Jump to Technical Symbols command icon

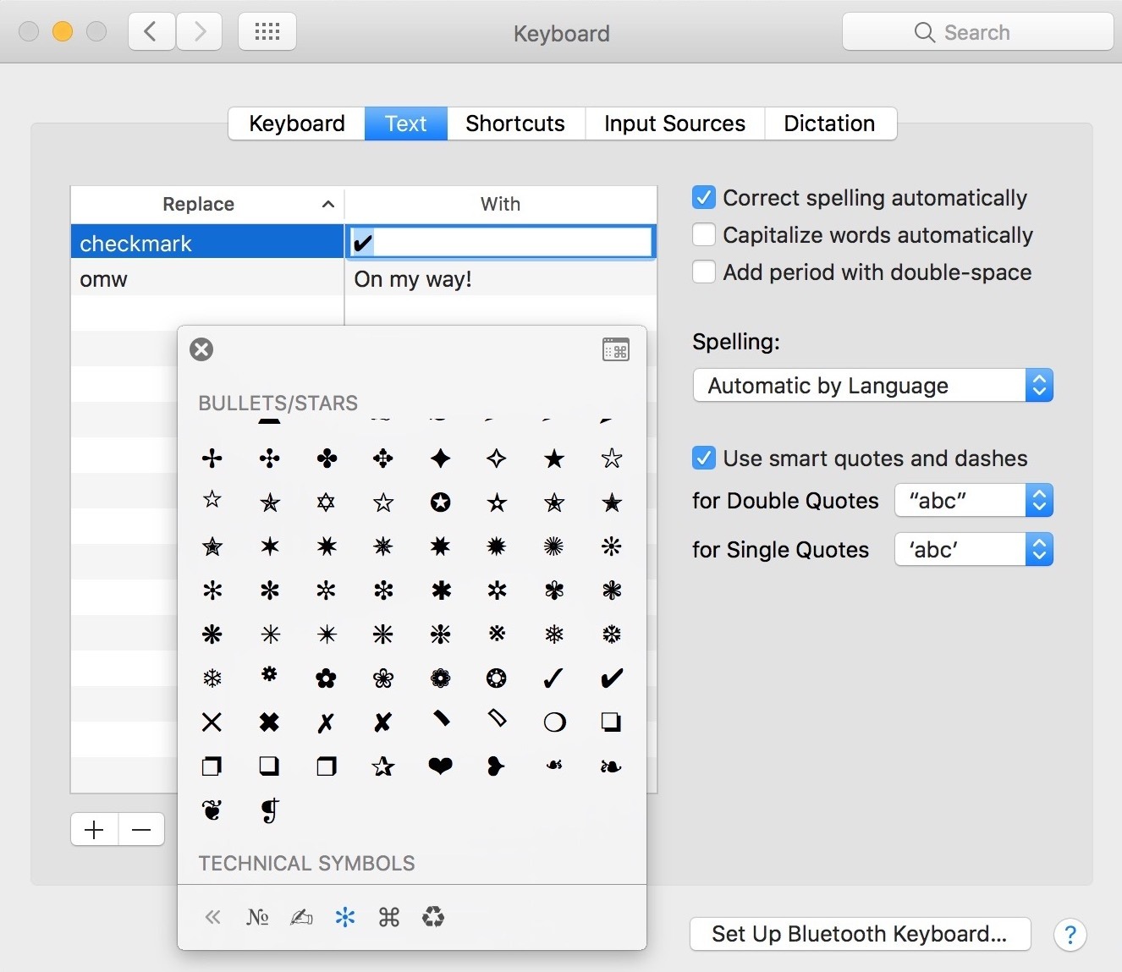(389, 917)
